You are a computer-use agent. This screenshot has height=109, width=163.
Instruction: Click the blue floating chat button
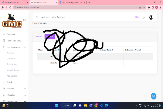(153, 96)
